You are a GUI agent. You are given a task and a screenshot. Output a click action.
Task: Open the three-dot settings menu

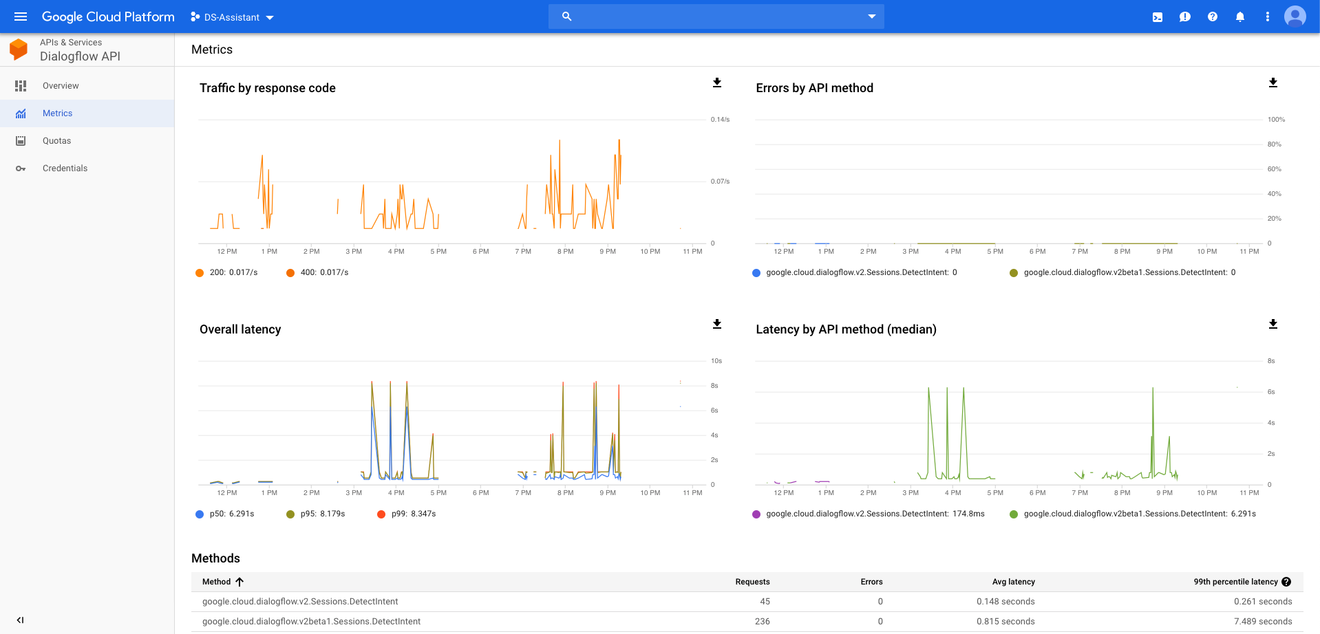(1268, 17)
